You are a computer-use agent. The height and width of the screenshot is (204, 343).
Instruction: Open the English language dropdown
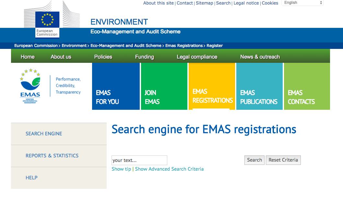coord(302,3)
